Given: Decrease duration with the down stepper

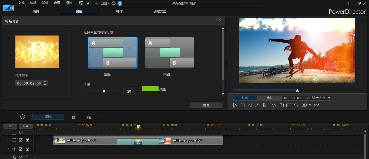Looking at the screenshot, I should pos(45,85).
